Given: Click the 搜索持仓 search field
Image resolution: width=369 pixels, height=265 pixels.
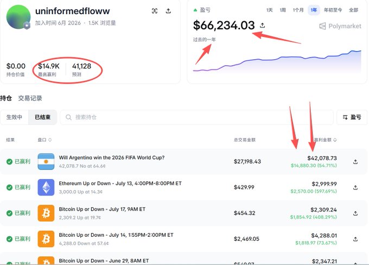Looking at the screenshot, I should [197, 117].
